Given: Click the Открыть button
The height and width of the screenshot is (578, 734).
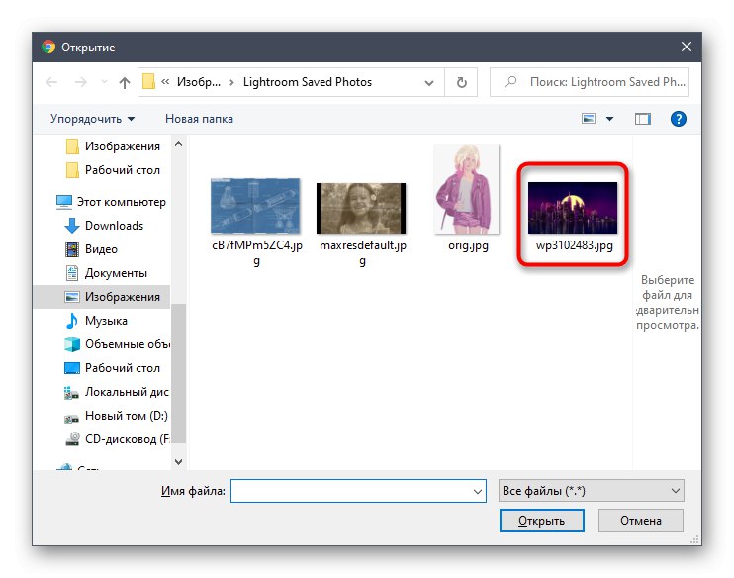Looking at the screenshot, I should pyautogui.click(x=542, y=521).
